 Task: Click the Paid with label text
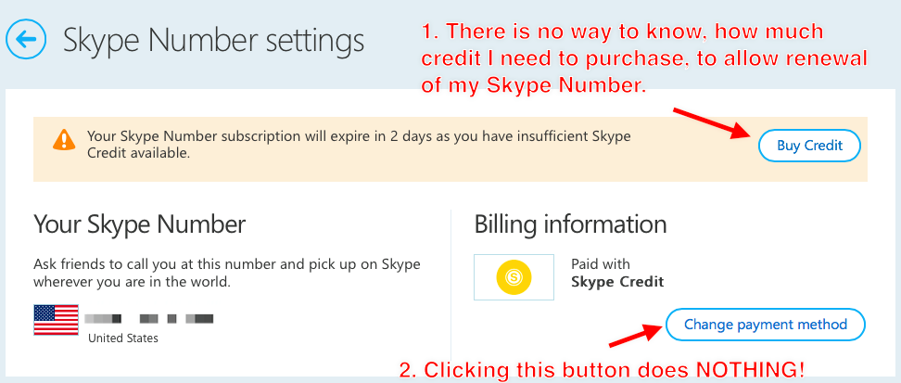601,264
